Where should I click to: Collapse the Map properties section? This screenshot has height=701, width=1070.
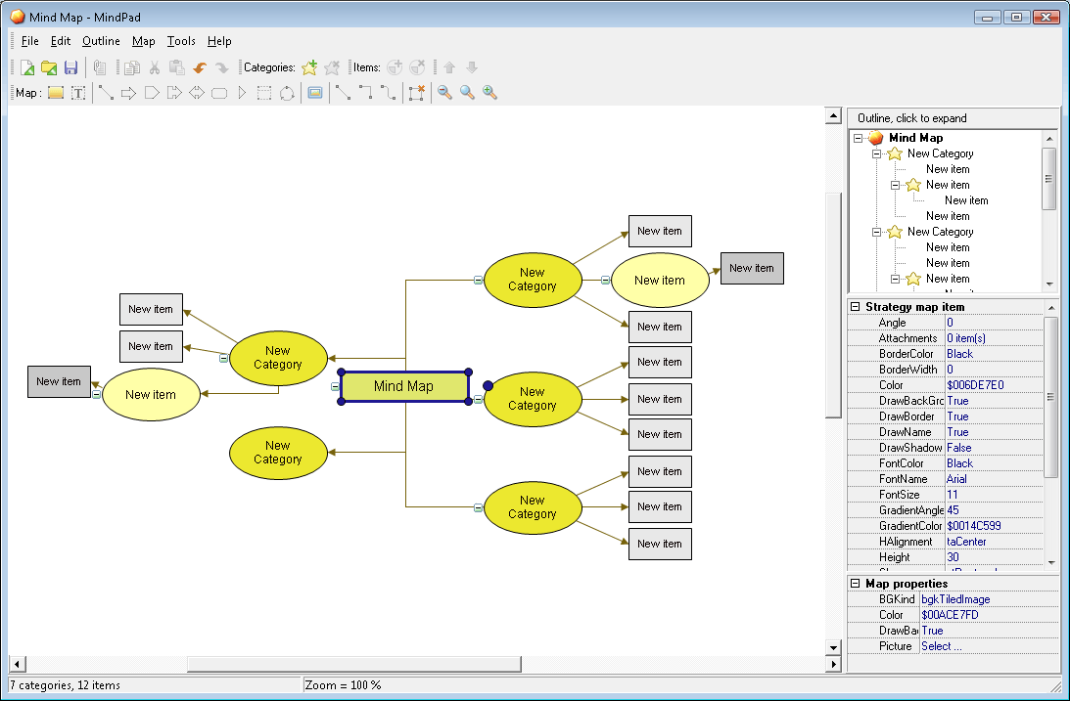(x=855, y=584)
